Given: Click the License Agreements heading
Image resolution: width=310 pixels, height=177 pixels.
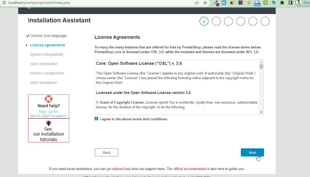Looking at the screenshot, I should click(117, 37).
